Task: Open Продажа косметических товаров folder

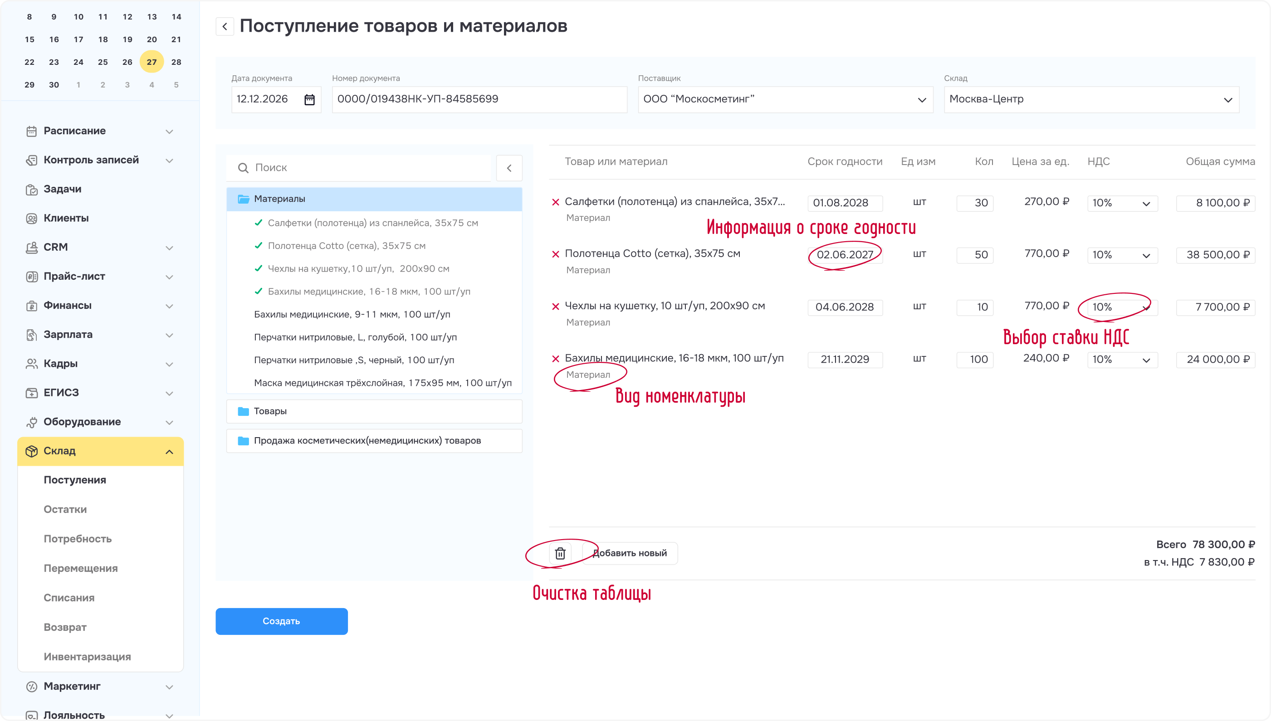Action: (x=375, y=441)
